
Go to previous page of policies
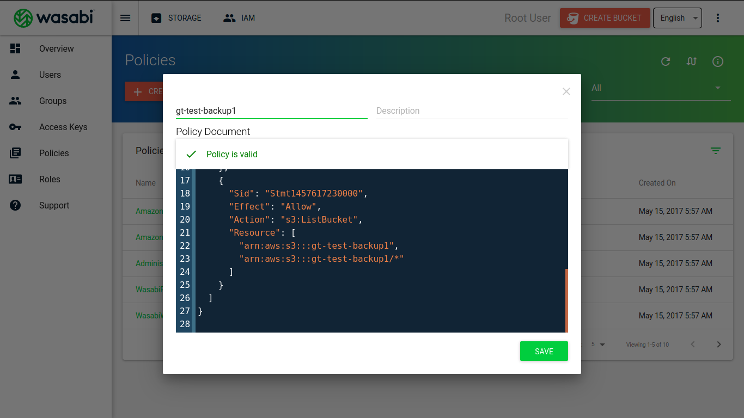[x=693, y=345]
